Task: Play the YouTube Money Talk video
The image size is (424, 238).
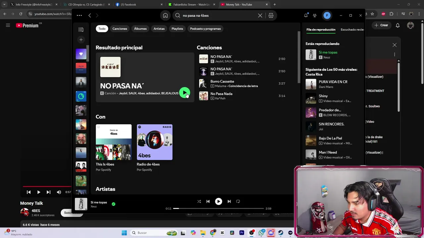Action: tap(38, 192)
